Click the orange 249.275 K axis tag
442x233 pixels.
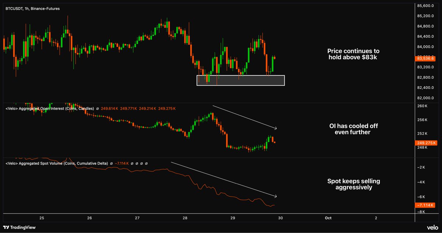[425, 143]
